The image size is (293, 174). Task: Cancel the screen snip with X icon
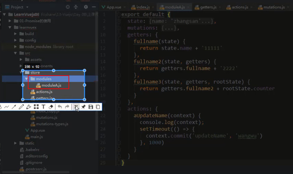click(76, 107)
